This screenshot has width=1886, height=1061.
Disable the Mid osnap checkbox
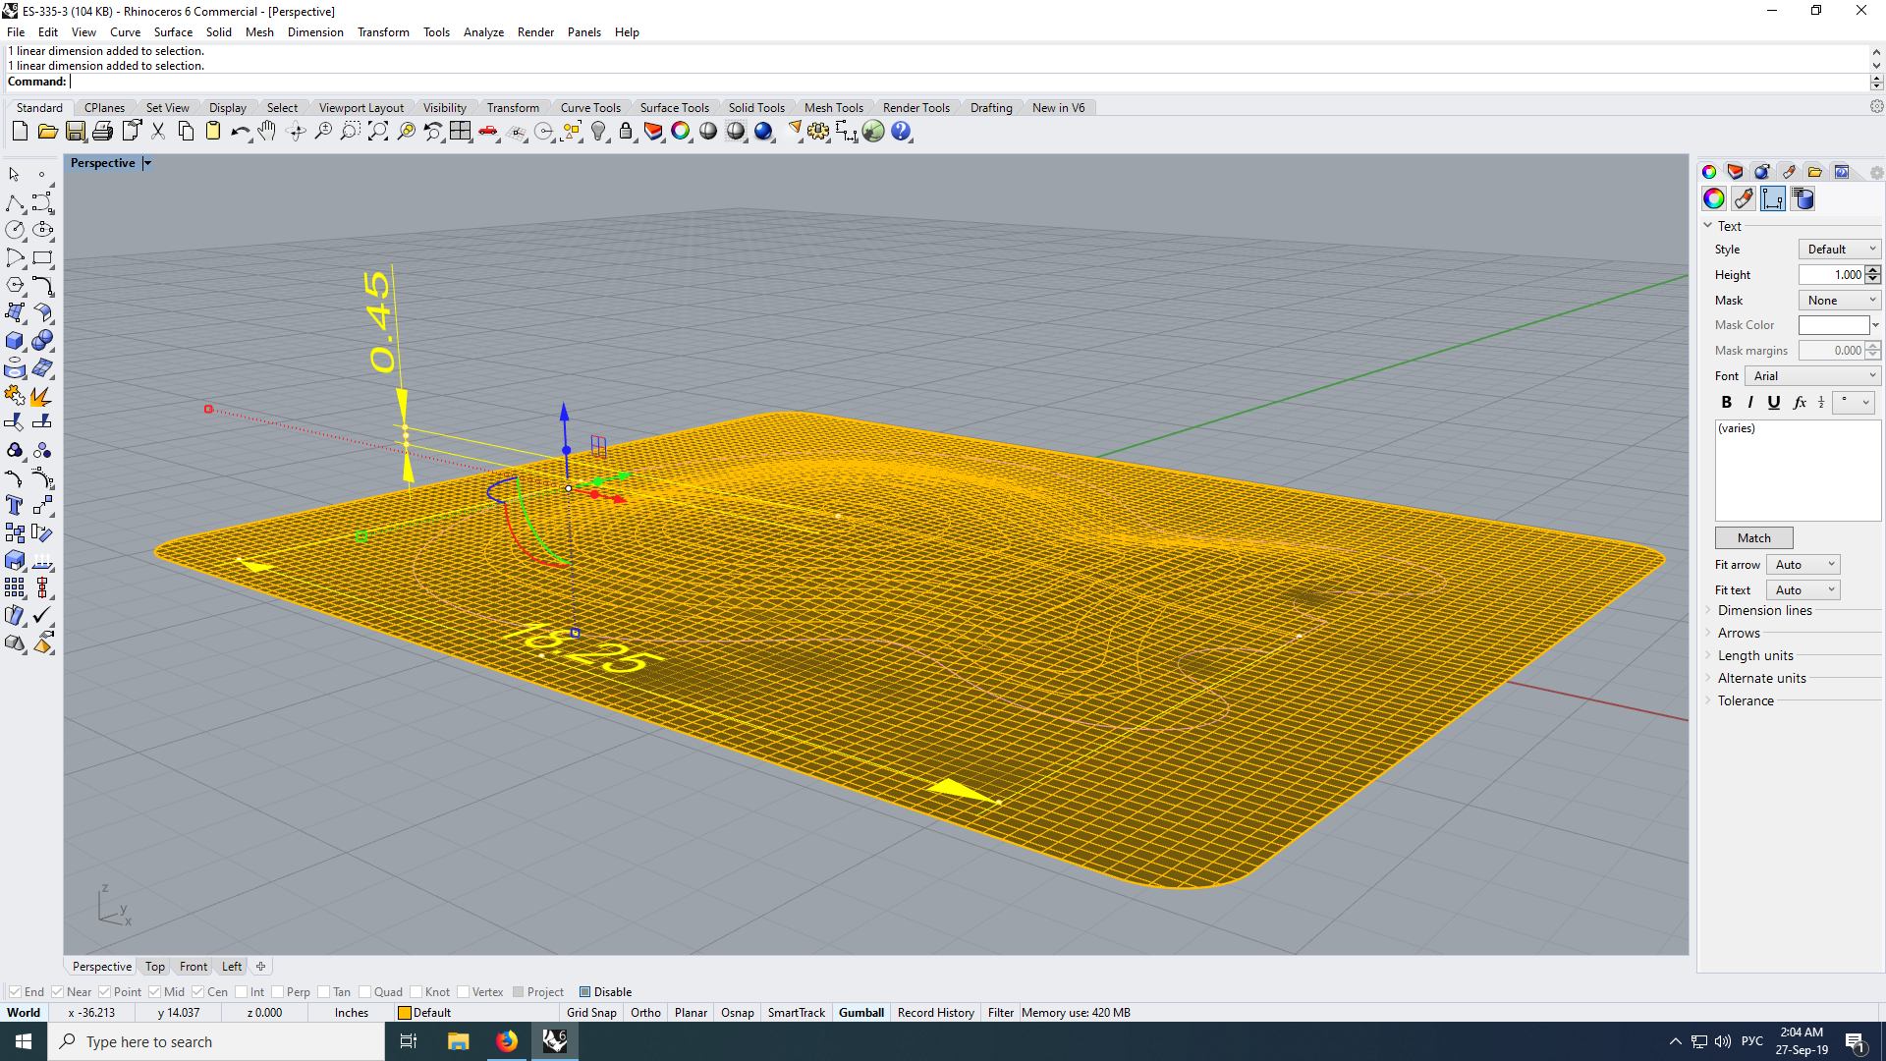(x=154, y=992)
